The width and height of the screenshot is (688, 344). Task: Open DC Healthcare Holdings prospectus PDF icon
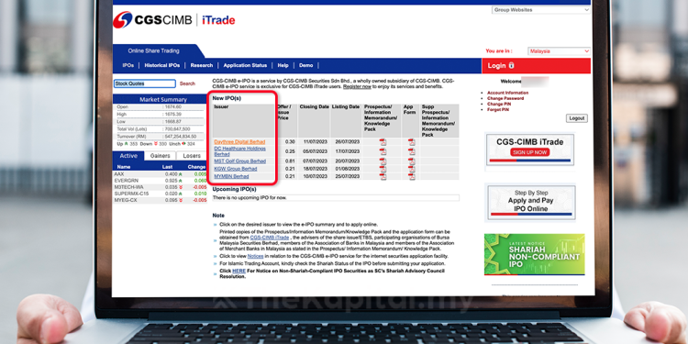click(x=383, y=151)
